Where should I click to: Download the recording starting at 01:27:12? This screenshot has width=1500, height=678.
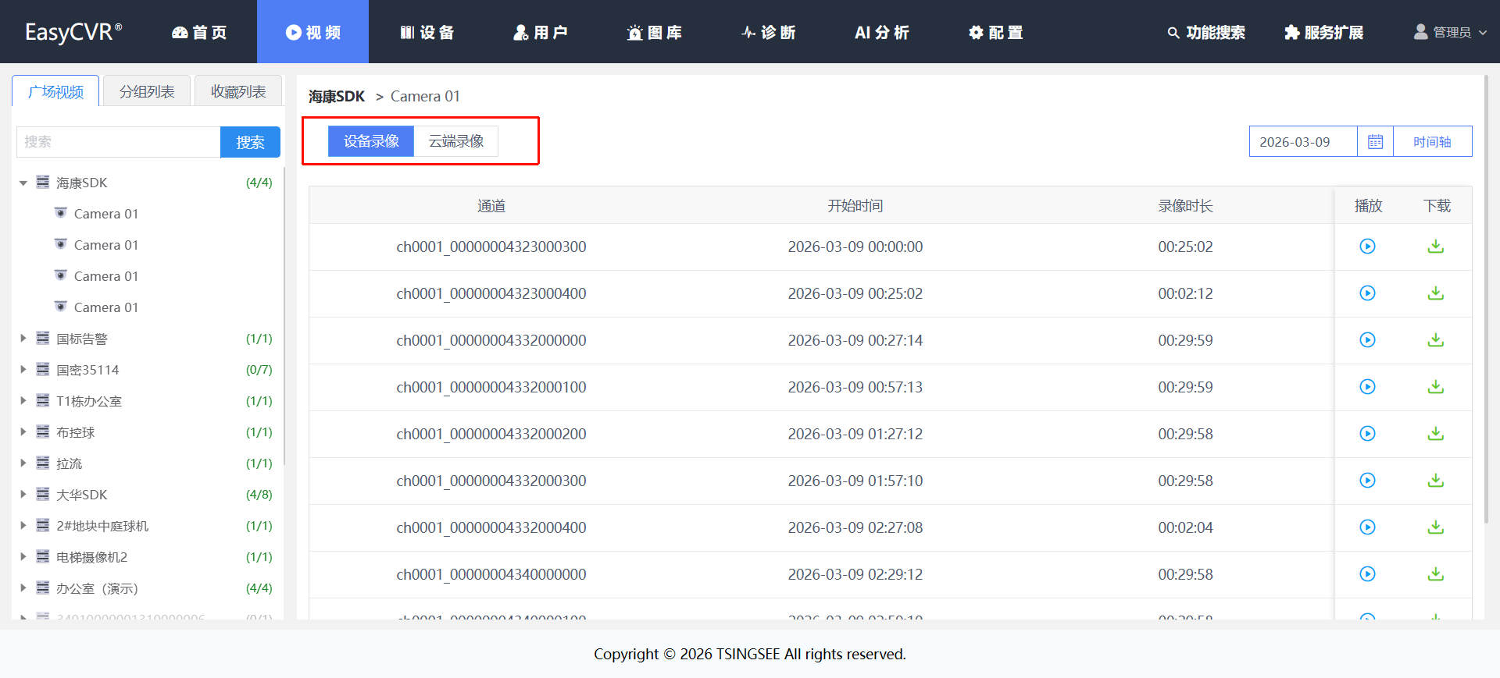pos(1435,434)
